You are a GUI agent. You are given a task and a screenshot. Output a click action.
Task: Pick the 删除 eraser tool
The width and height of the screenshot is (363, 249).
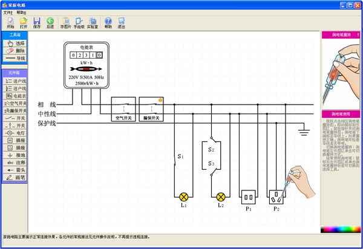15,51
